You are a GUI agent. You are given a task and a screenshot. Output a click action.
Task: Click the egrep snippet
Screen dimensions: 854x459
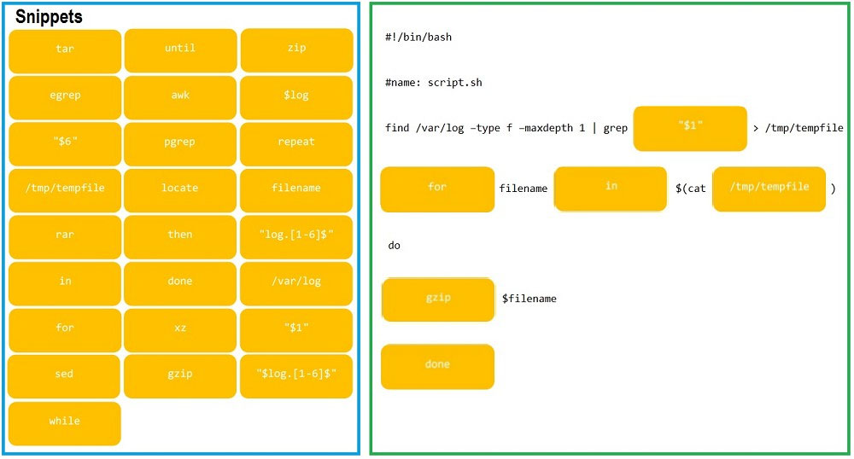coord(65,98)
